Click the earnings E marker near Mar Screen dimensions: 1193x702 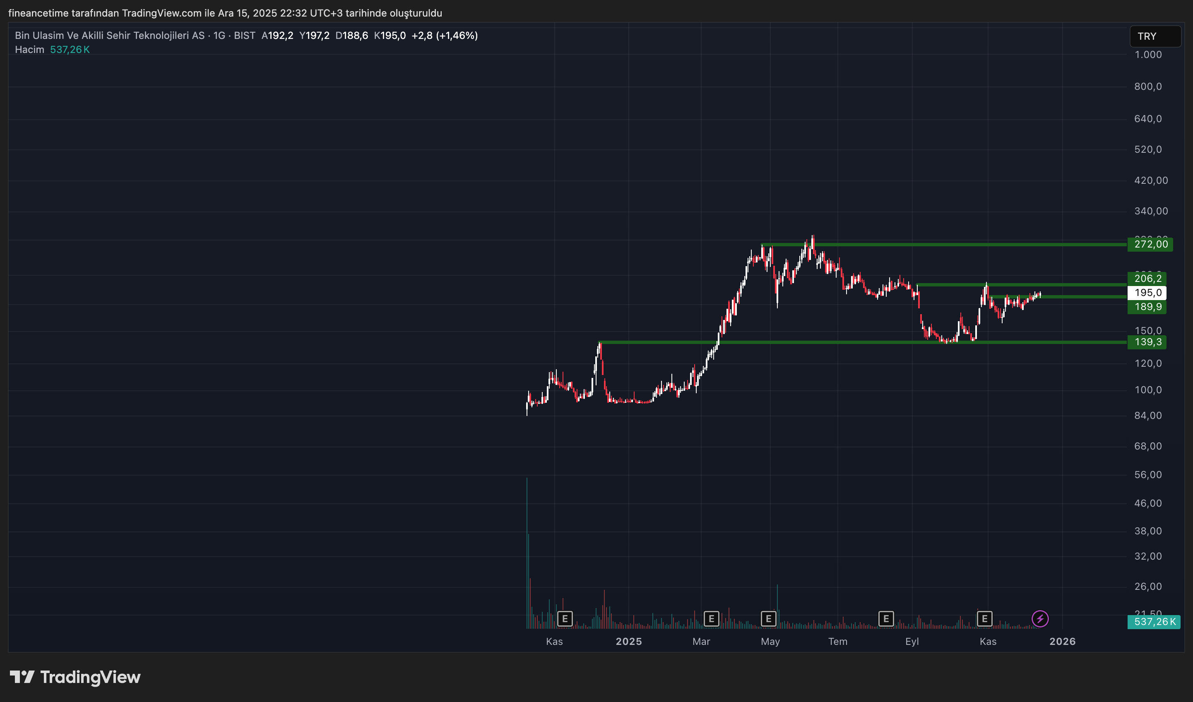click(711, 619)
